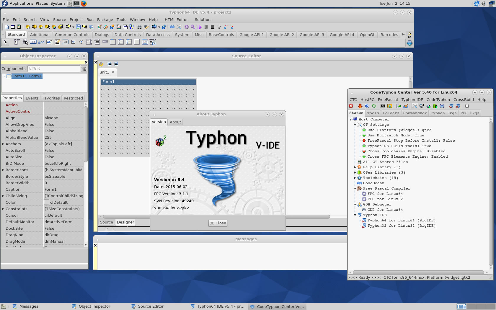Click the clDefault color swatch of Color property
The height and width of the screenshot is (310, 496).
pyautogui.click(x=47, y=203)
